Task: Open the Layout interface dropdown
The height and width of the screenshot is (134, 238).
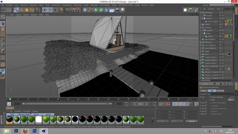Action: [222, 5]
